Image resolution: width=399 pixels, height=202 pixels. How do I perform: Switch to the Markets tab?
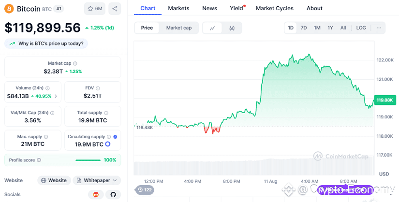[x=178, y=8]
